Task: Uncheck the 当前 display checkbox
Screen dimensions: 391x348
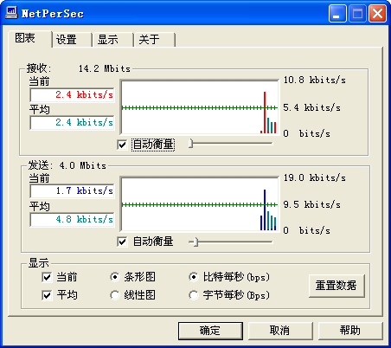Action: coord(47,277)
